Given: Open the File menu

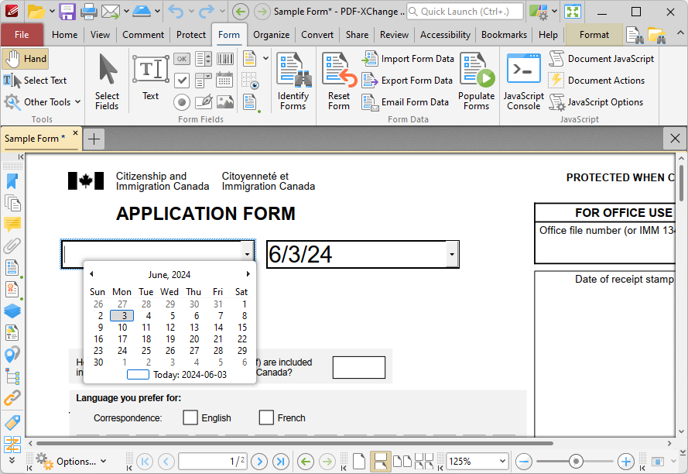Looking at the screenshot, I should [22, 35].
